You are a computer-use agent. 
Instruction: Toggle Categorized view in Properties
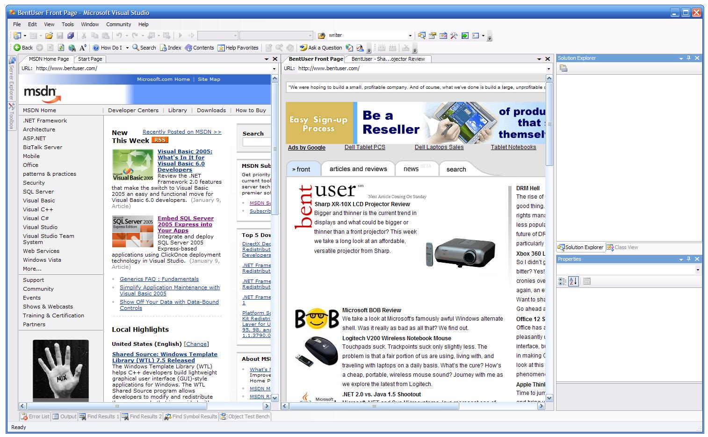[x=563, y=281]
